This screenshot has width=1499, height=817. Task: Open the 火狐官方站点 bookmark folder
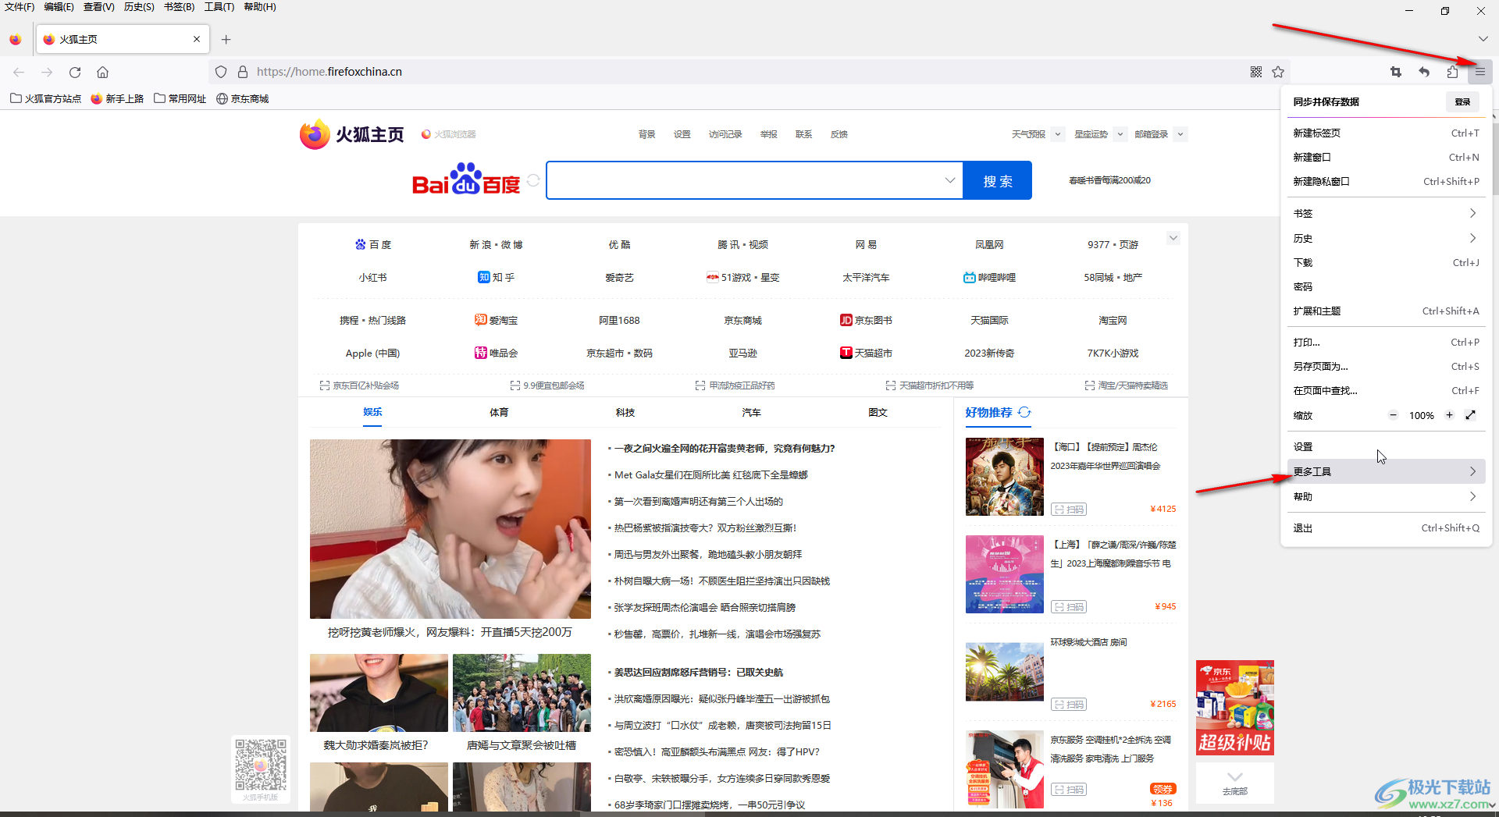coord(45,98)
